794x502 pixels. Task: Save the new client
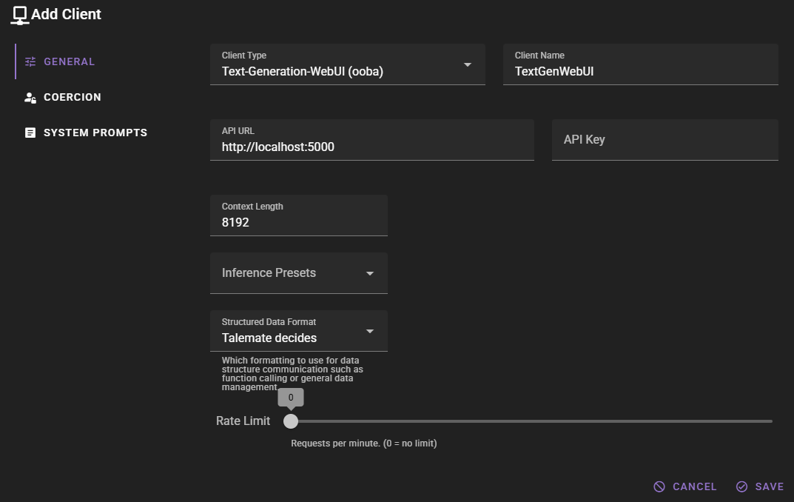click(x=760, y=486)
